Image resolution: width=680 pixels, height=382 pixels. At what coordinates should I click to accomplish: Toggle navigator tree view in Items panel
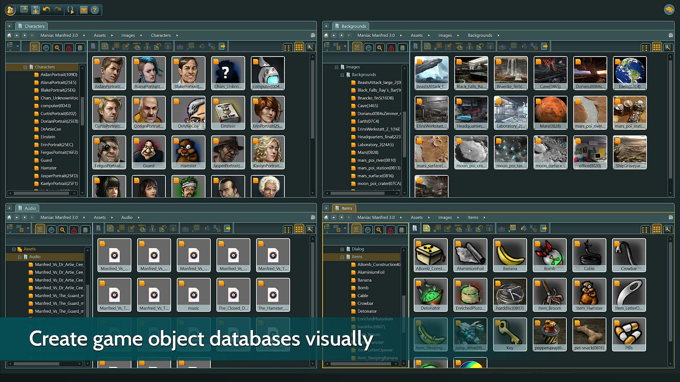coord(356,230)
